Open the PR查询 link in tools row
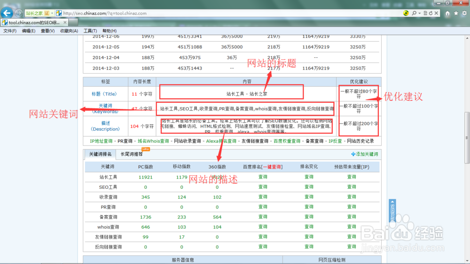This screenshot has height=264, width=470. 125,141
